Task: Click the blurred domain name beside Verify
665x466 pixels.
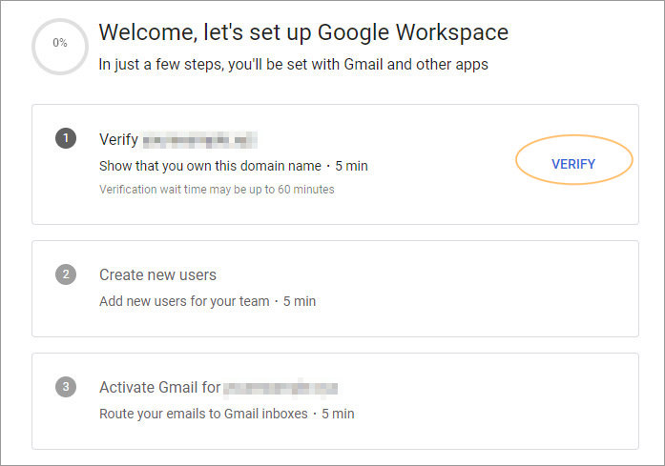Action: (199, 140)
